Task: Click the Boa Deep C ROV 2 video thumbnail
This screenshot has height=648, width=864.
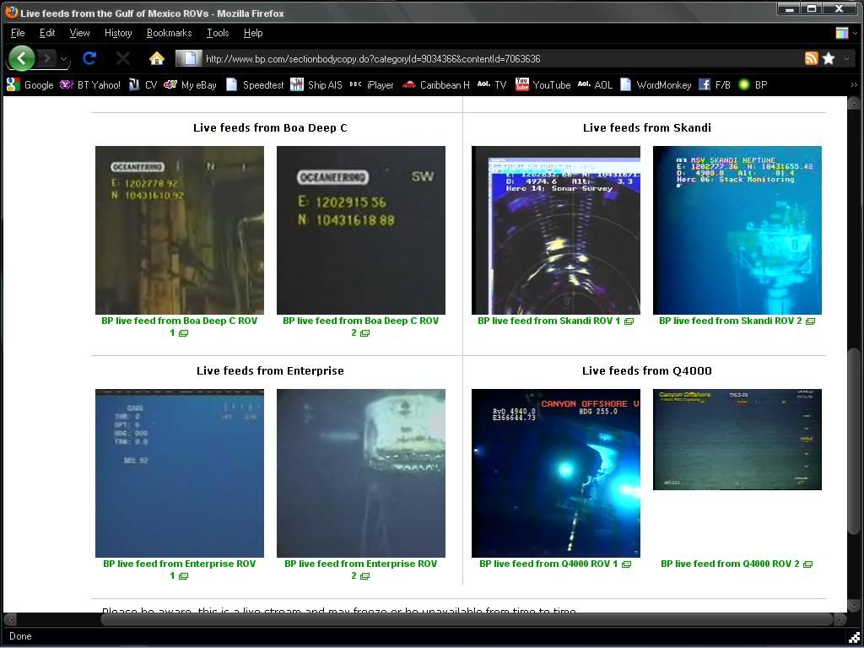Action: 361,230
